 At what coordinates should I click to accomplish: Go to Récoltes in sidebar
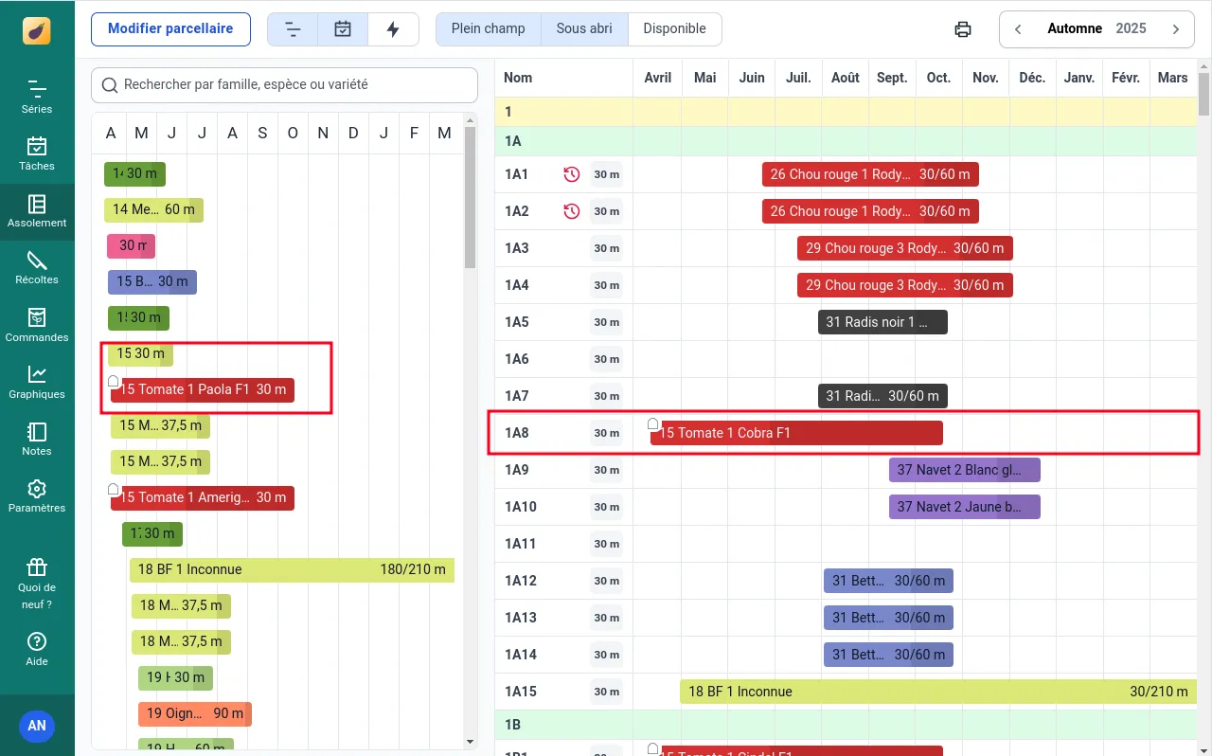(37, 268)
